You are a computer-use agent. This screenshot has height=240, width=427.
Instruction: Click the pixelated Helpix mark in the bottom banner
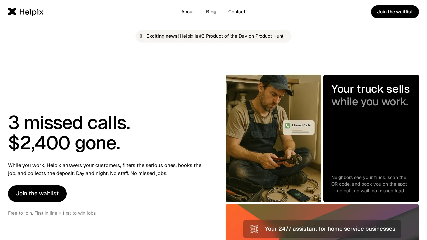[254, 229]
